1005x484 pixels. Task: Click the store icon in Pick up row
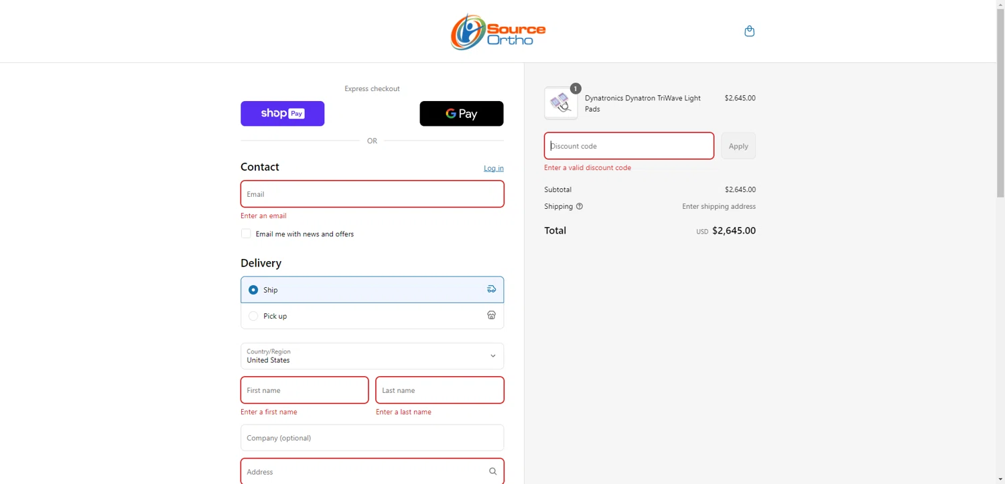pyautogui.click(x=491, y=315)
